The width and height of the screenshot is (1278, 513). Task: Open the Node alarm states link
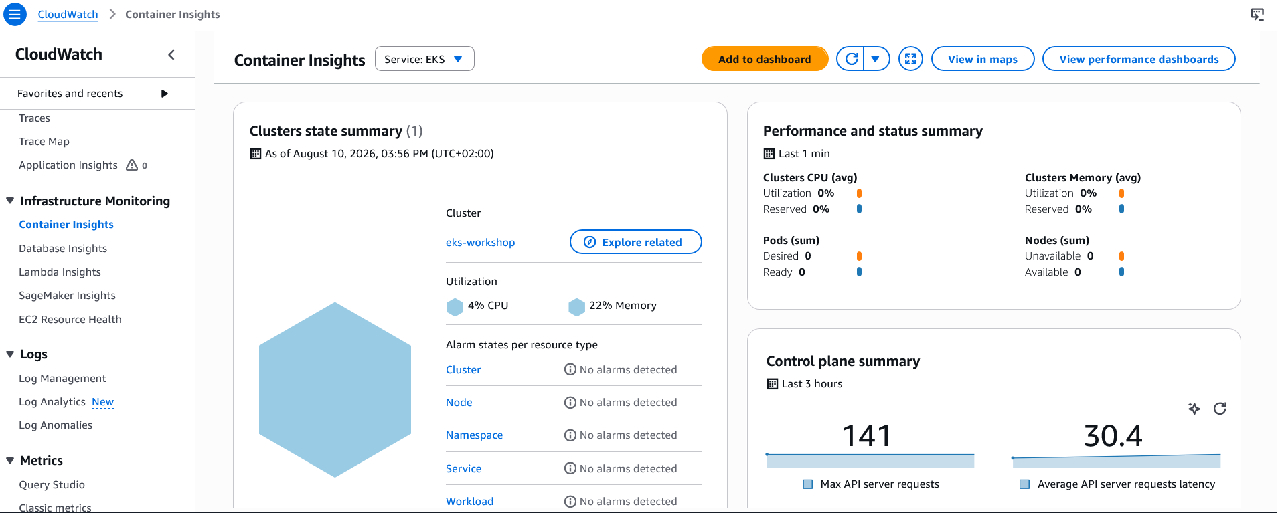tap(459, 403)
